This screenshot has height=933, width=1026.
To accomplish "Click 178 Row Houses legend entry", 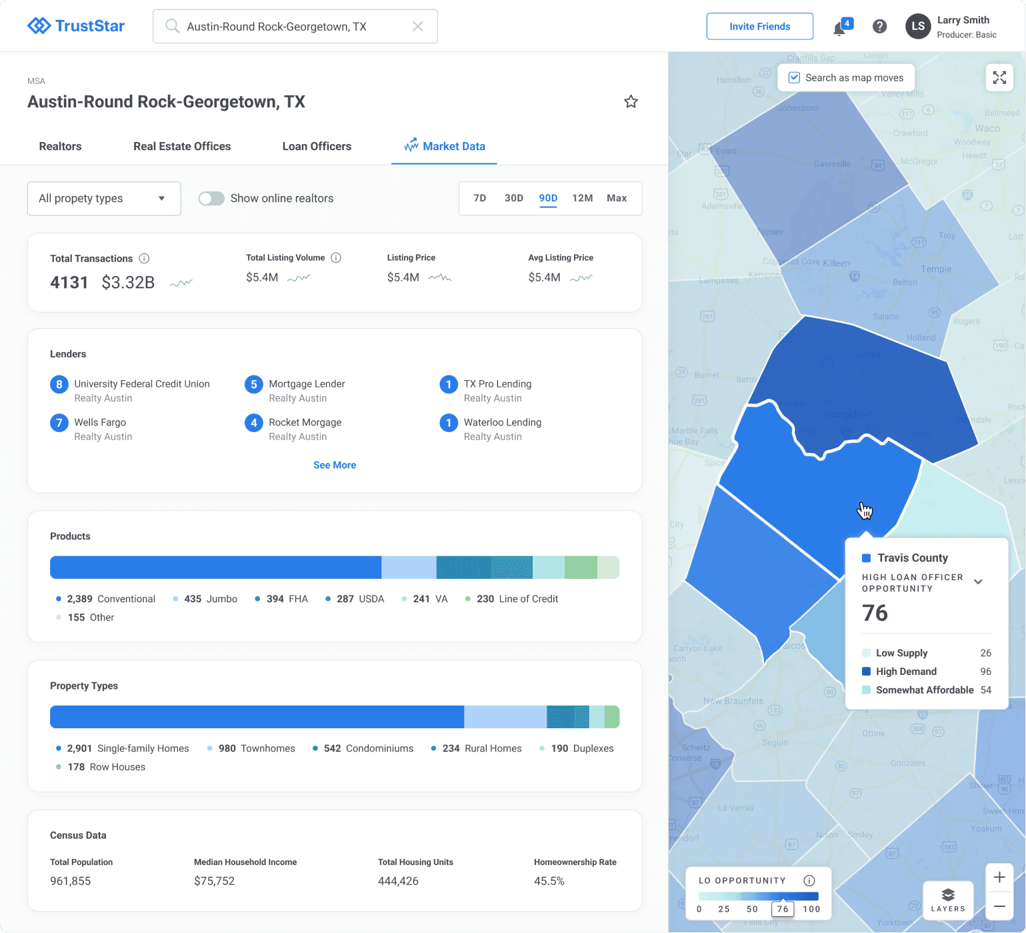I will (x=101, y=767).
